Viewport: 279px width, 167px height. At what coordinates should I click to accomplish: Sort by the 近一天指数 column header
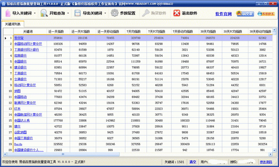click(56, 31)
